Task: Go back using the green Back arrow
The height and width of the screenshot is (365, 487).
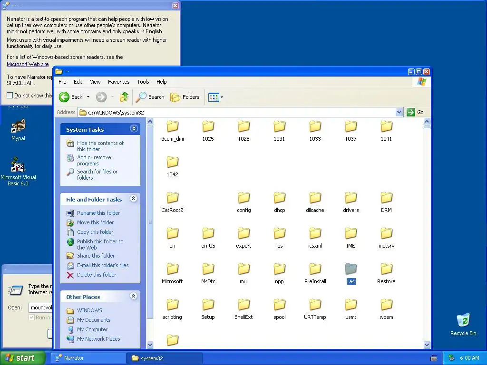Action: tap(64, 97)
